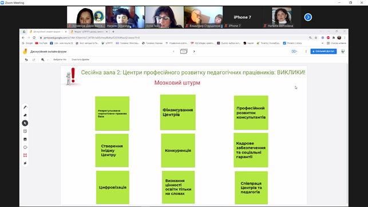Click the page zoom magnifier in address bar
Image resolution: width=368 pixels, height=207 pixels.
point(310,38)
